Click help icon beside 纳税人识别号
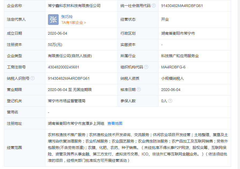Image resolution: width=240 pixels, height=169 pixels. [x=33, y=78]
